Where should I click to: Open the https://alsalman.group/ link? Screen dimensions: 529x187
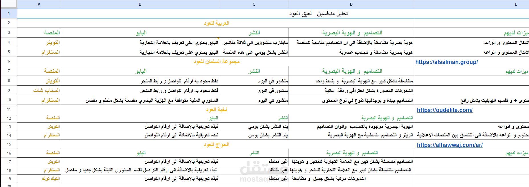tap(446, 62)
